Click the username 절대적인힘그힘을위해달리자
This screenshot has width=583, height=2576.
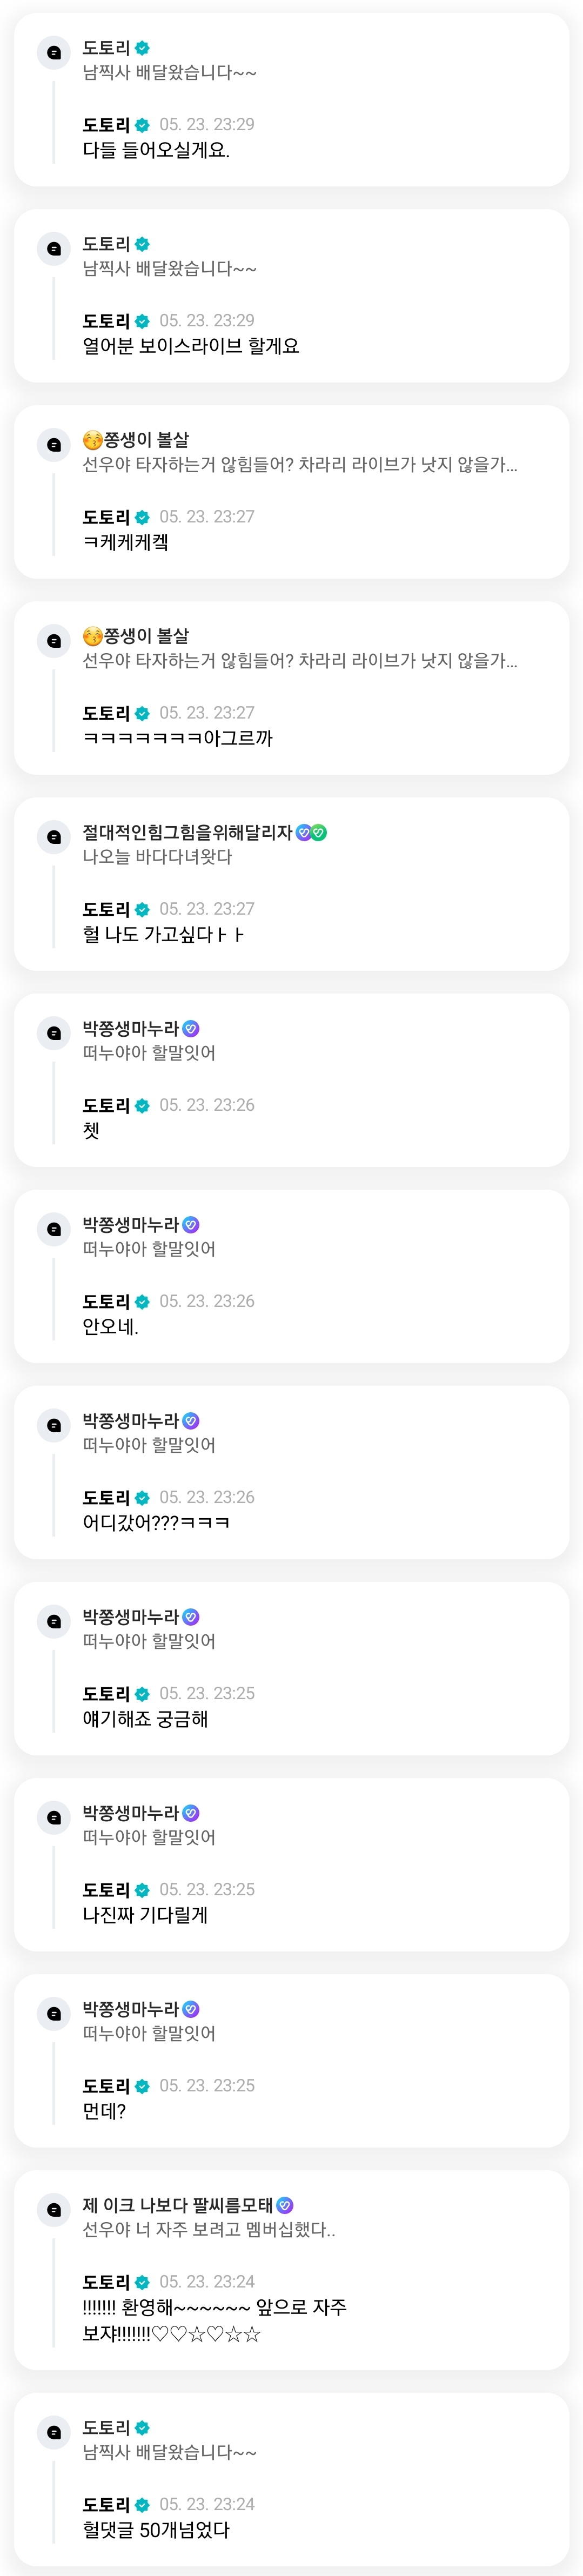click(x=187, y=832)
